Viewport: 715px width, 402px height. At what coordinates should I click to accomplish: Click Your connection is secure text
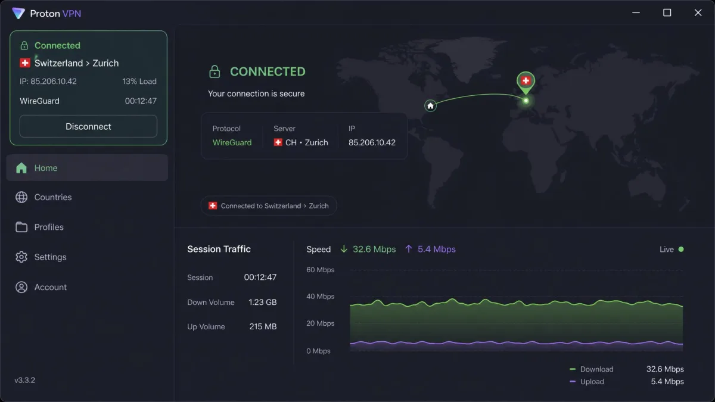tap(256, 94)
